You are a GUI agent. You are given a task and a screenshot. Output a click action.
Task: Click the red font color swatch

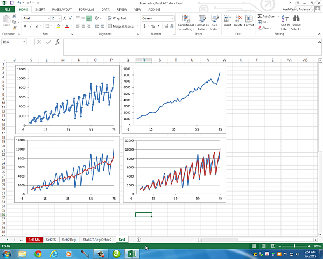point(67,26)
